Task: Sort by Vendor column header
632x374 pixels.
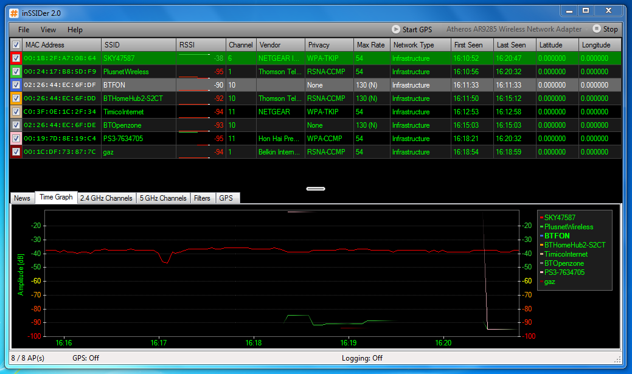Action: coord(280,45)
